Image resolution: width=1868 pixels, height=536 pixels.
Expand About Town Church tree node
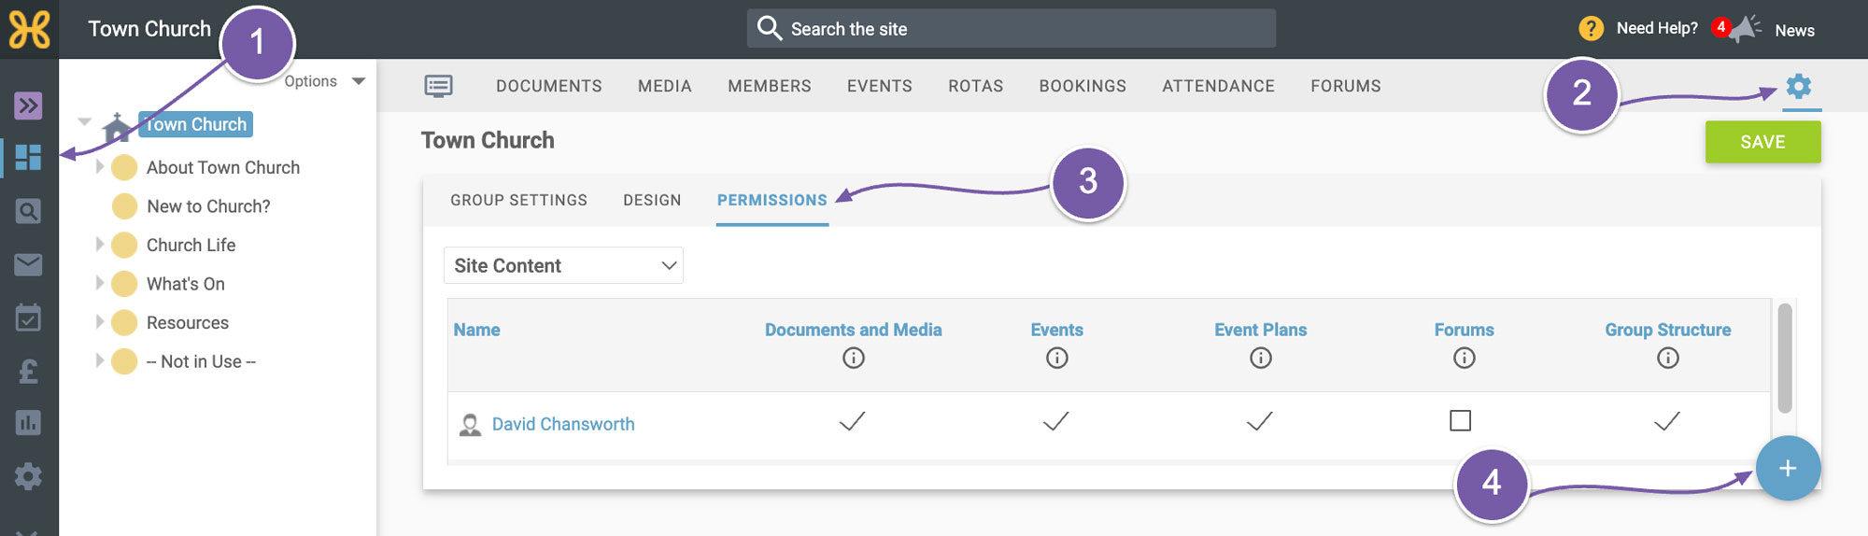[x=100, y=167]
